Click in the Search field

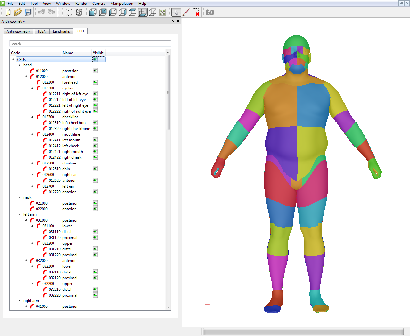[90, 44]
